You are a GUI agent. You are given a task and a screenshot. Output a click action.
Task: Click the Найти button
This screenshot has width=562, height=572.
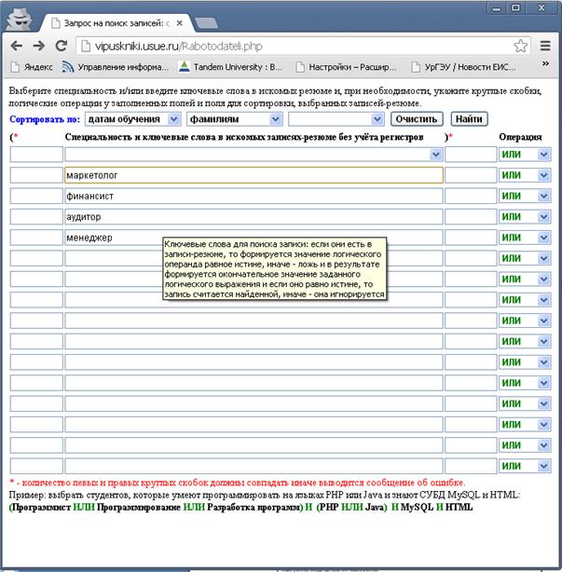pos(469,119)
